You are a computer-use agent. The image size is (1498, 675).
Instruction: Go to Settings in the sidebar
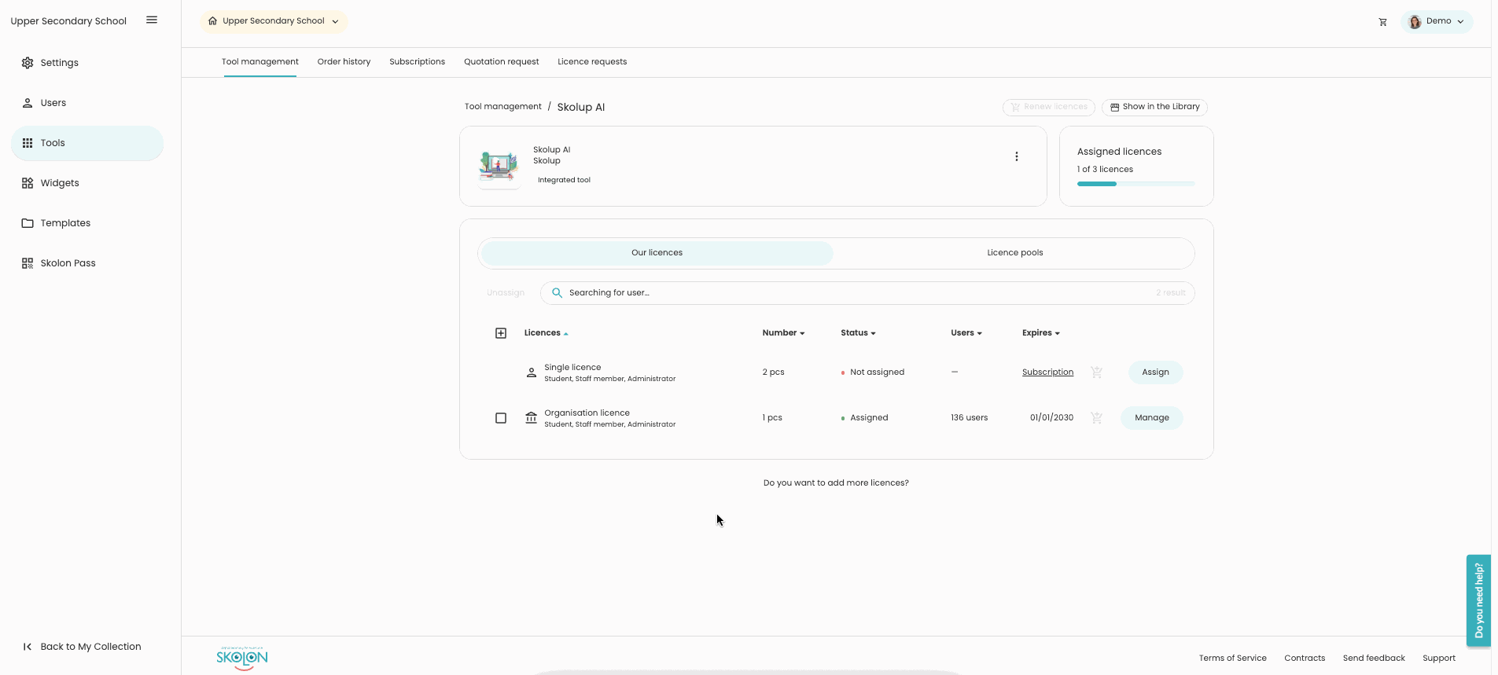pos(59,63)
